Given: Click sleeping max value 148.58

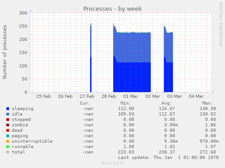Looking at the screenshot, I should point(208,109).
